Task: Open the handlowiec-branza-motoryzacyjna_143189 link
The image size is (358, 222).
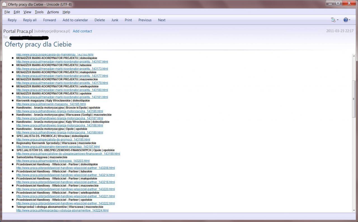Action: (x=60, y=133)
